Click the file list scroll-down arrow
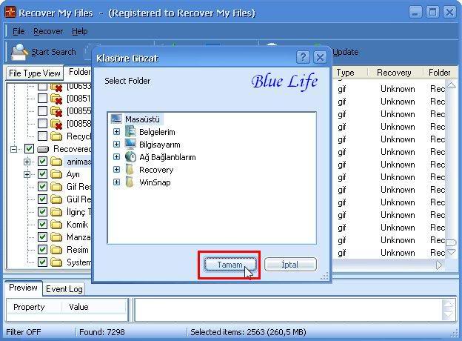 [451, 252]
